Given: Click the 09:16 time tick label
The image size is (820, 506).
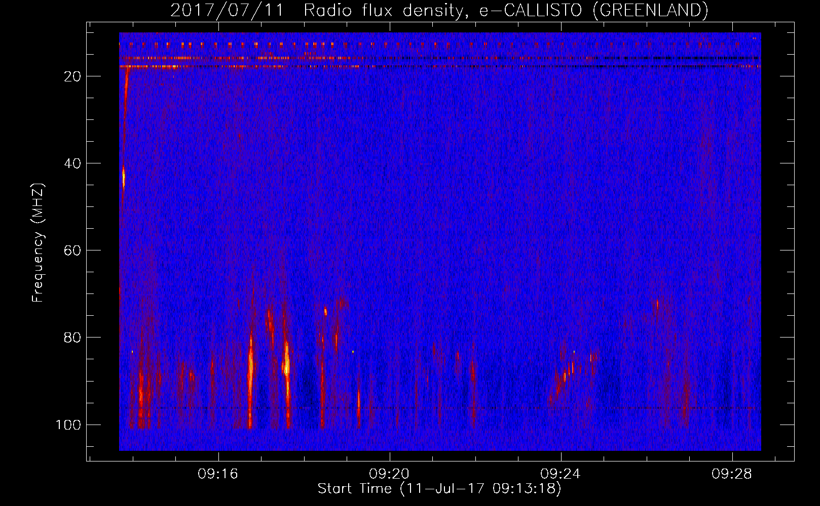Looking at the screenshot, I should [218, 474].
